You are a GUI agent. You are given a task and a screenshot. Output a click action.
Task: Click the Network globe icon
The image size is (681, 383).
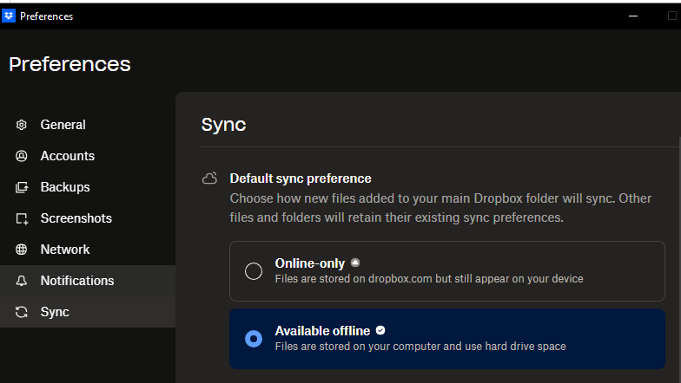(22, 250)
